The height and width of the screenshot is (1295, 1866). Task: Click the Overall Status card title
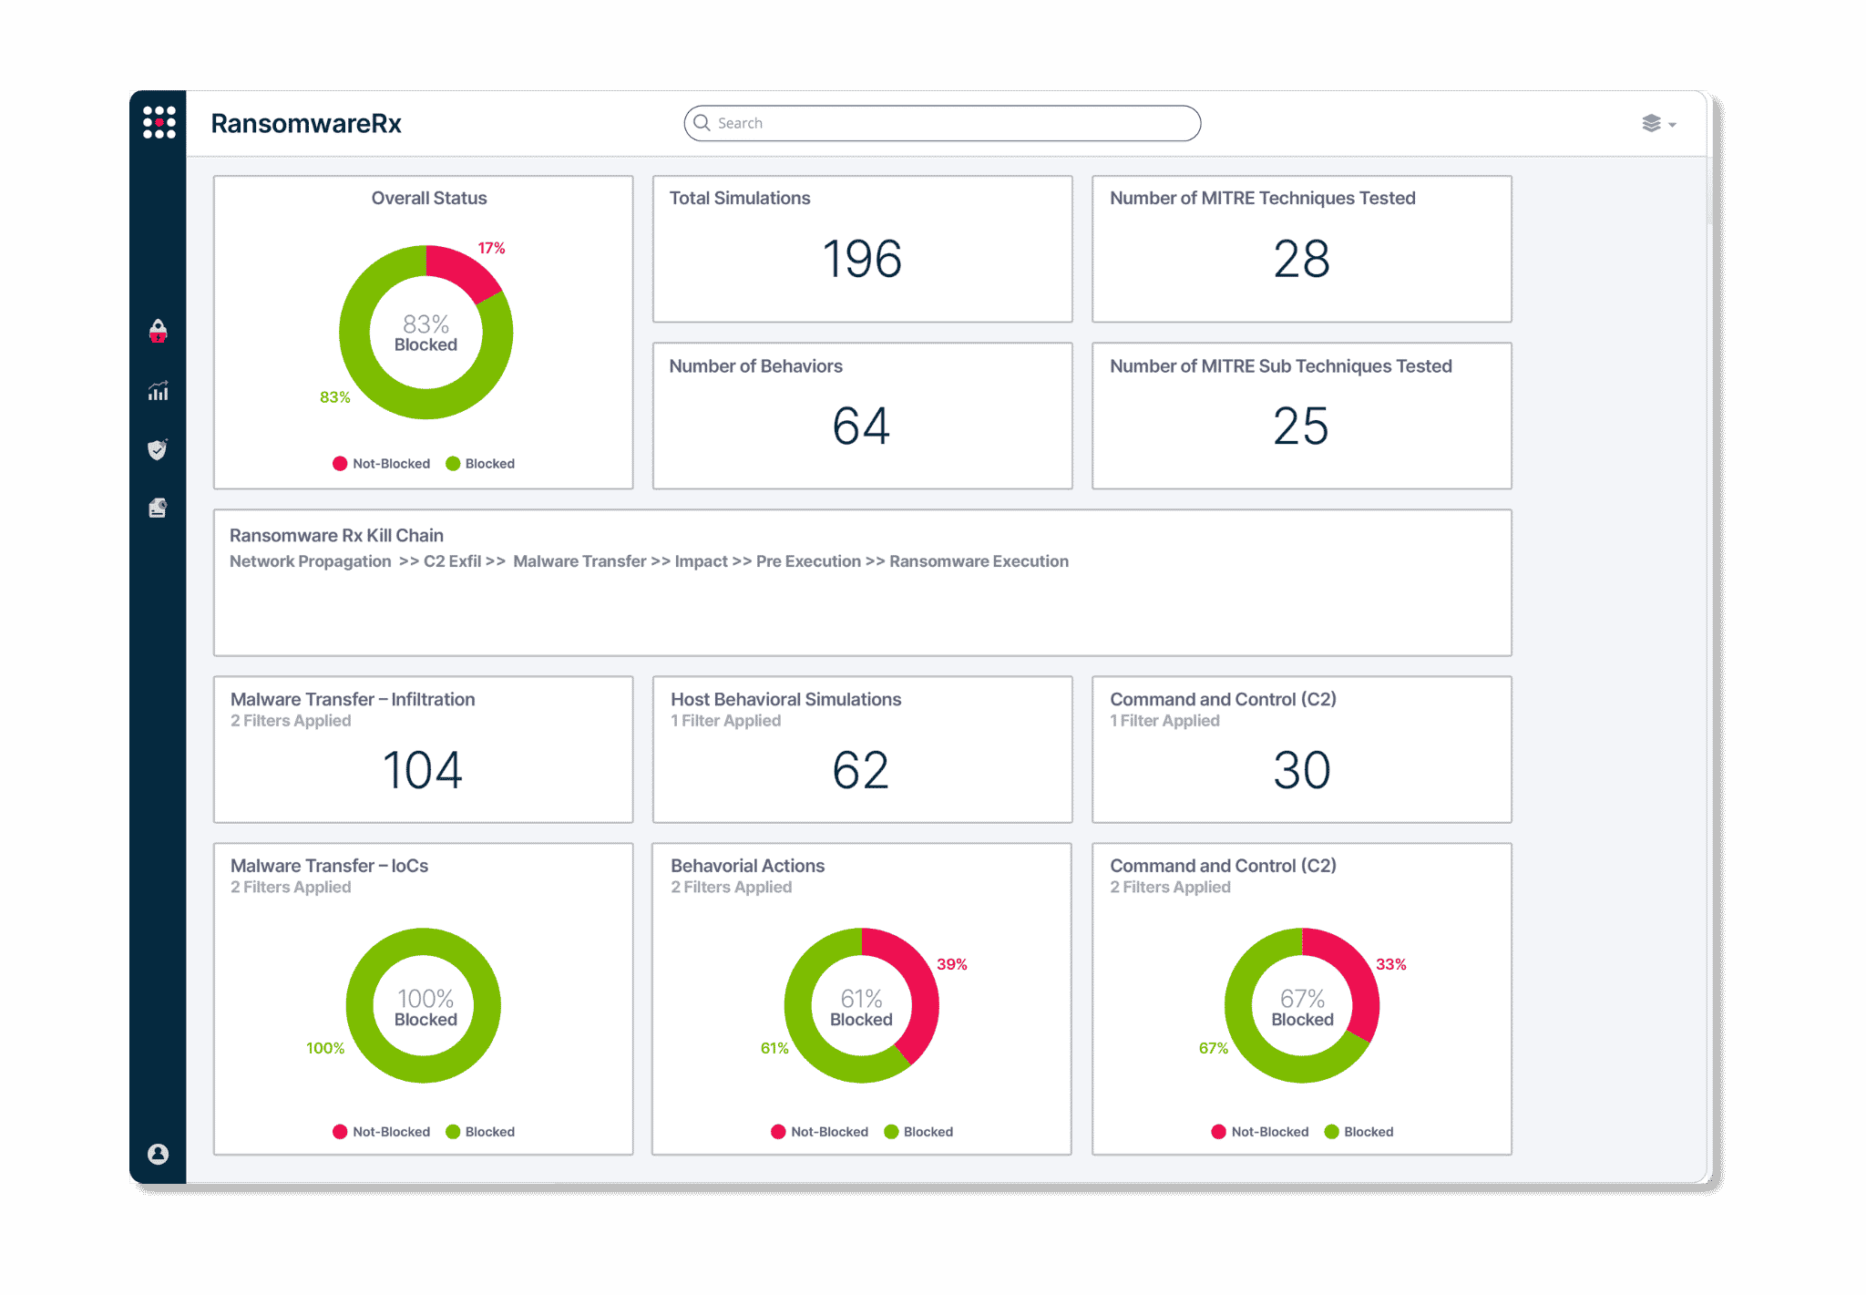(x=429, y=198)
